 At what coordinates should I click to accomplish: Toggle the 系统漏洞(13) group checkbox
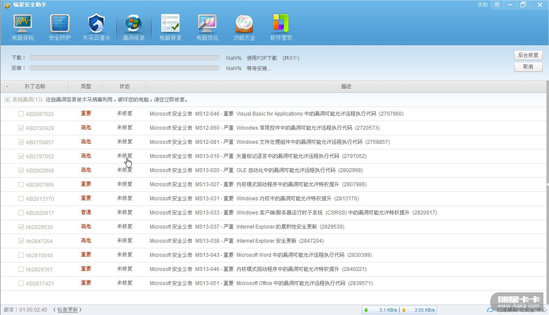(x=7, y=100)
